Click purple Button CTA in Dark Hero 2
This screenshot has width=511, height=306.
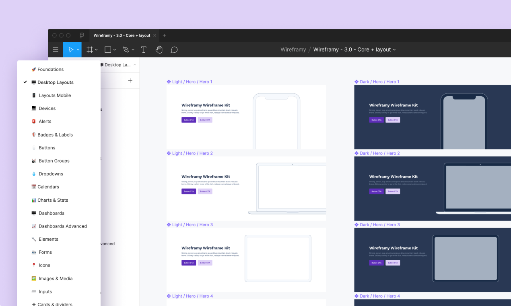pyautogui.click(x=376, y=191)
